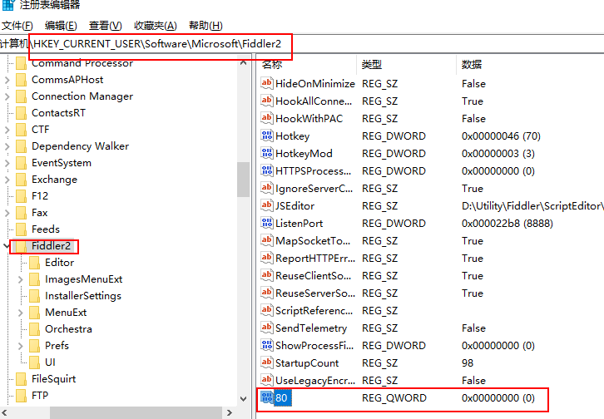Click the folder icon of Connection Manager
The width and height of the screenshot is (604, 419).
coord(22,96)
